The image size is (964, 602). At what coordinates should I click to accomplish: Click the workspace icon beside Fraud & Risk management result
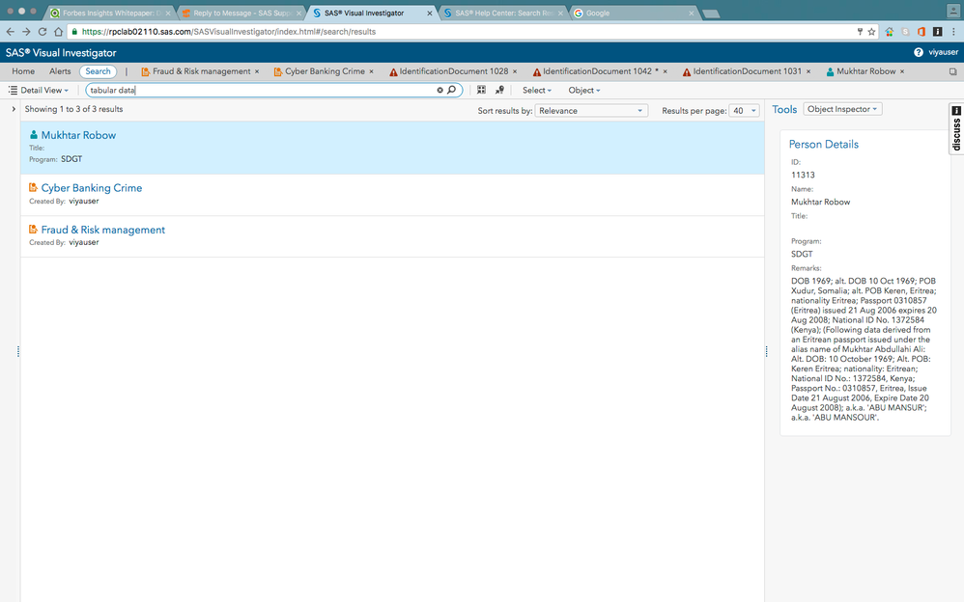tap(33, 230)
